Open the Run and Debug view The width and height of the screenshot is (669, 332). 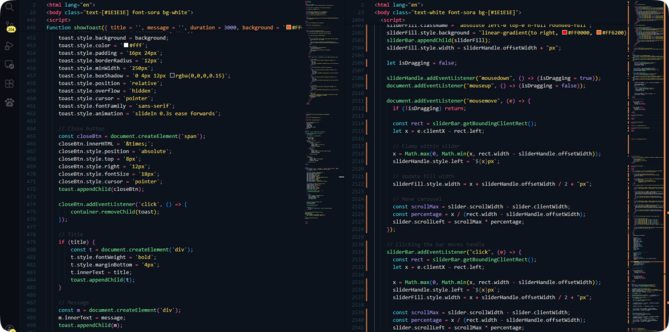coord(9,45)
